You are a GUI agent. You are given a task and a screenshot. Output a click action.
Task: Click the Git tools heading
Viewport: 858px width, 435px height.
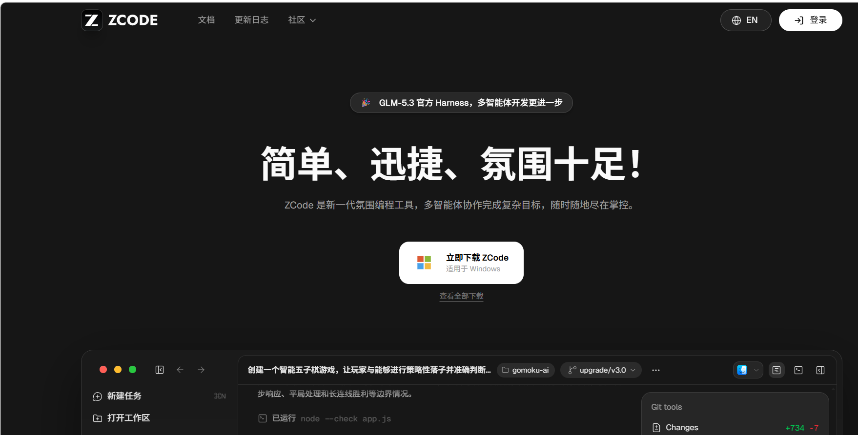pos(666,407)
